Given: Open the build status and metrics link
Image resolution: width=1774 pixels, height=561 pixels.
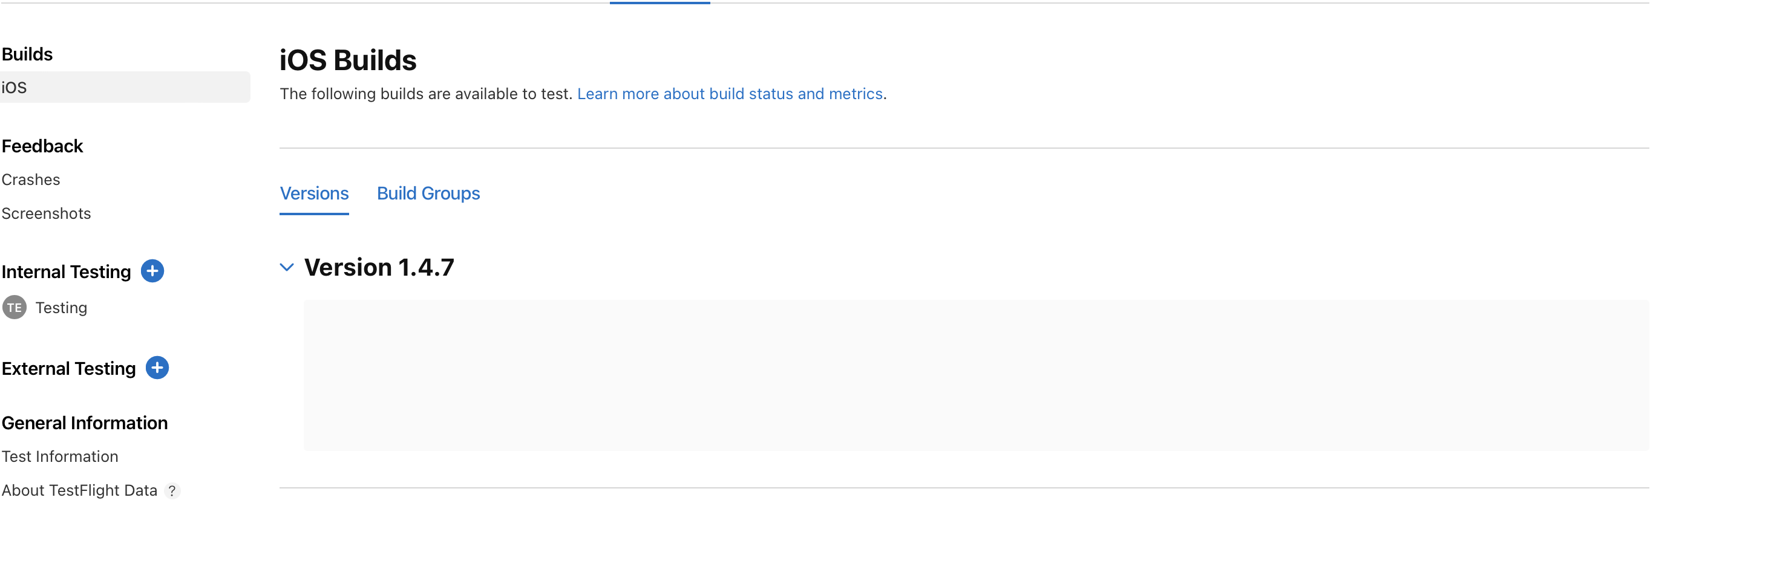Looking at the screenshot, I should tap(729, 94).
